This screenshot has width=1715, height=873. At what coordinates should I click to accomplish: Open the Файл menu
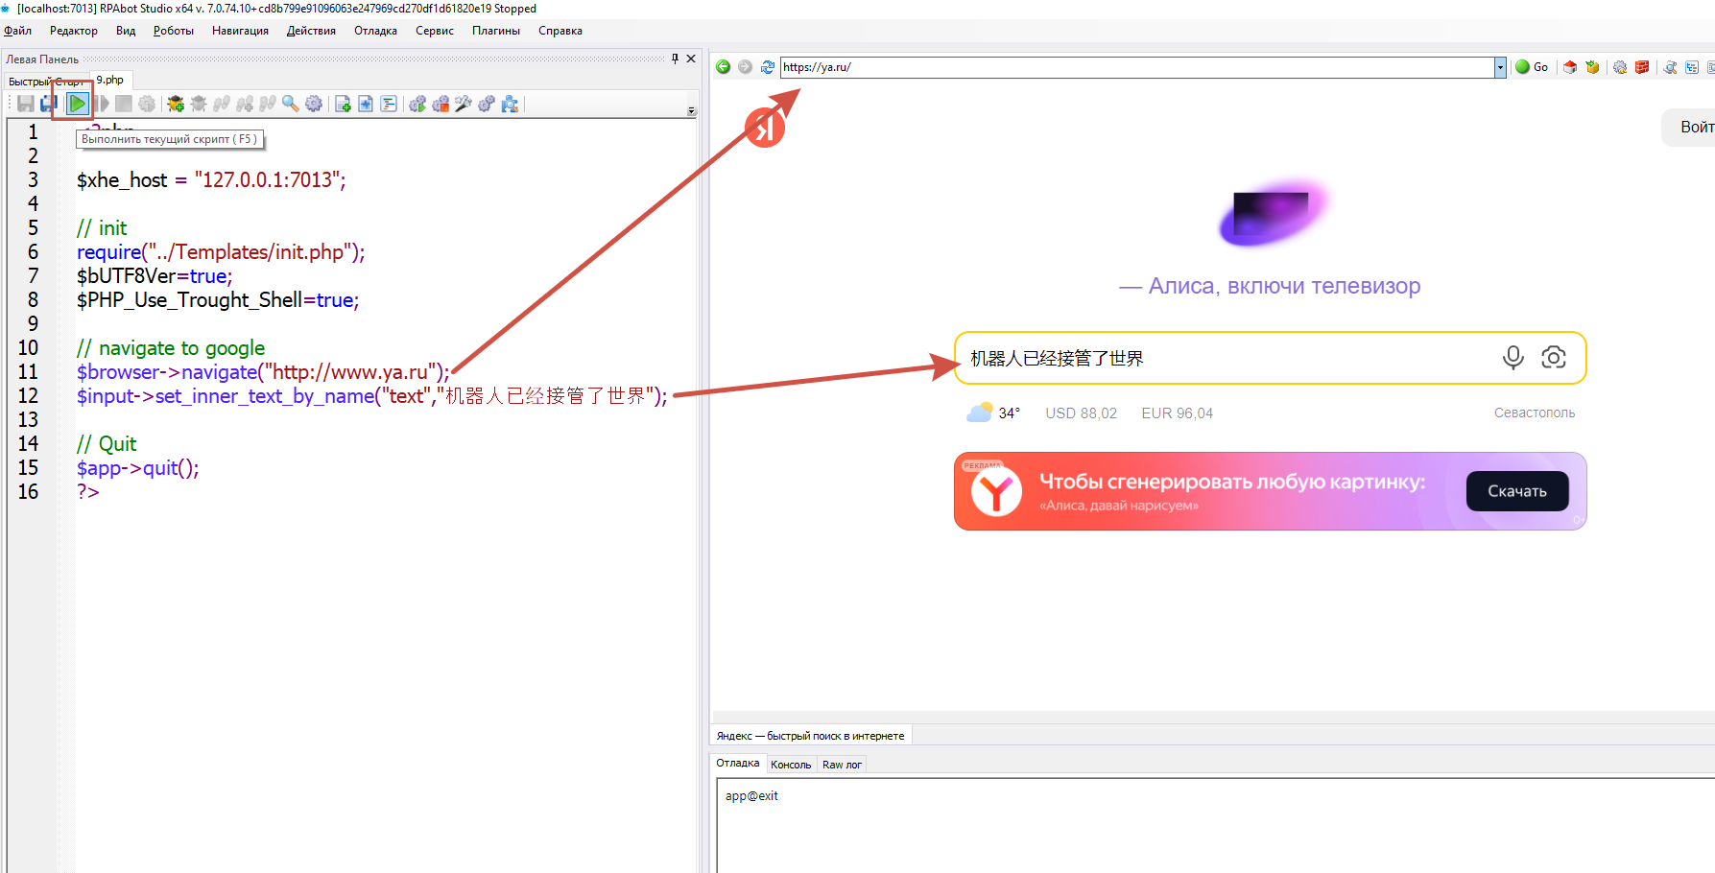point(18,31)
